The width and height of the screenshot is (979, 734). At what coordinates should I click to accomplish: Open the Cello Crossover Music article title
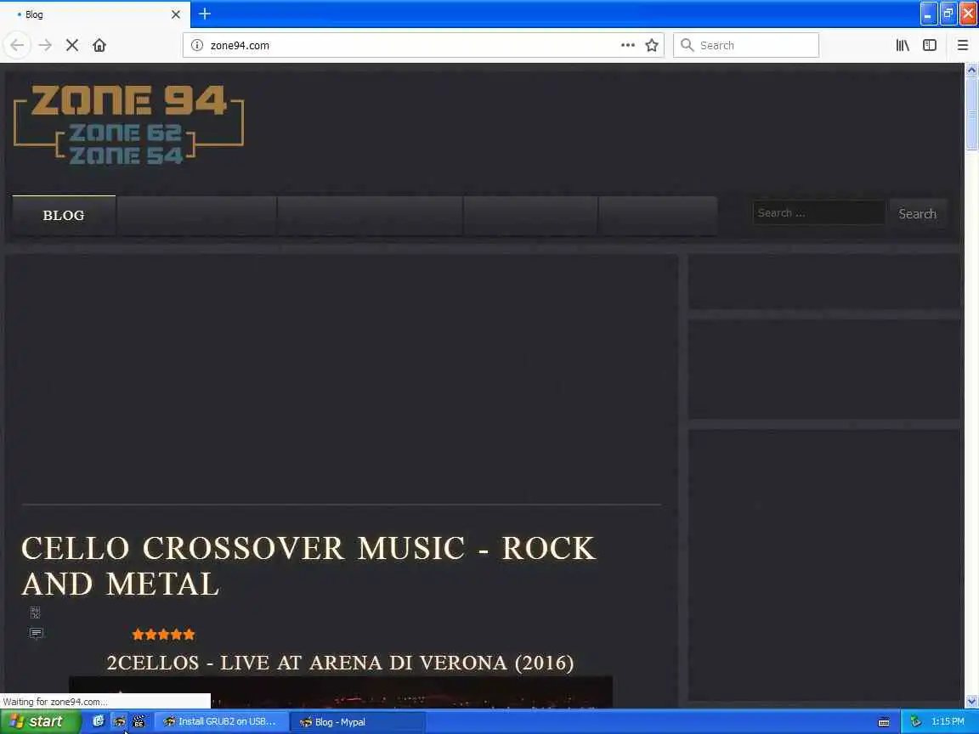[x=308, y=566]
